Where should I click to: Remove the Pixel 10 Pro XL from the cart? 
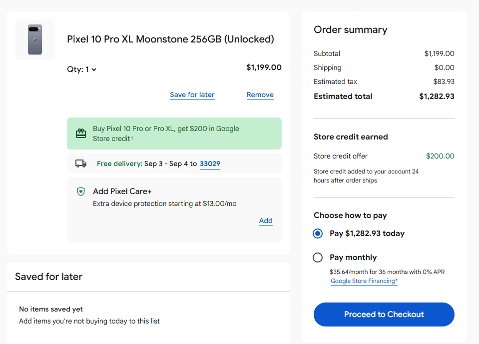pyautogui.click(x=260, y=94)
